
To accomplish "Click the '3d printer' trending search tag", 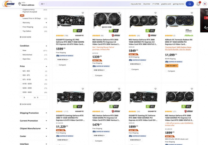I will (147, 4).
